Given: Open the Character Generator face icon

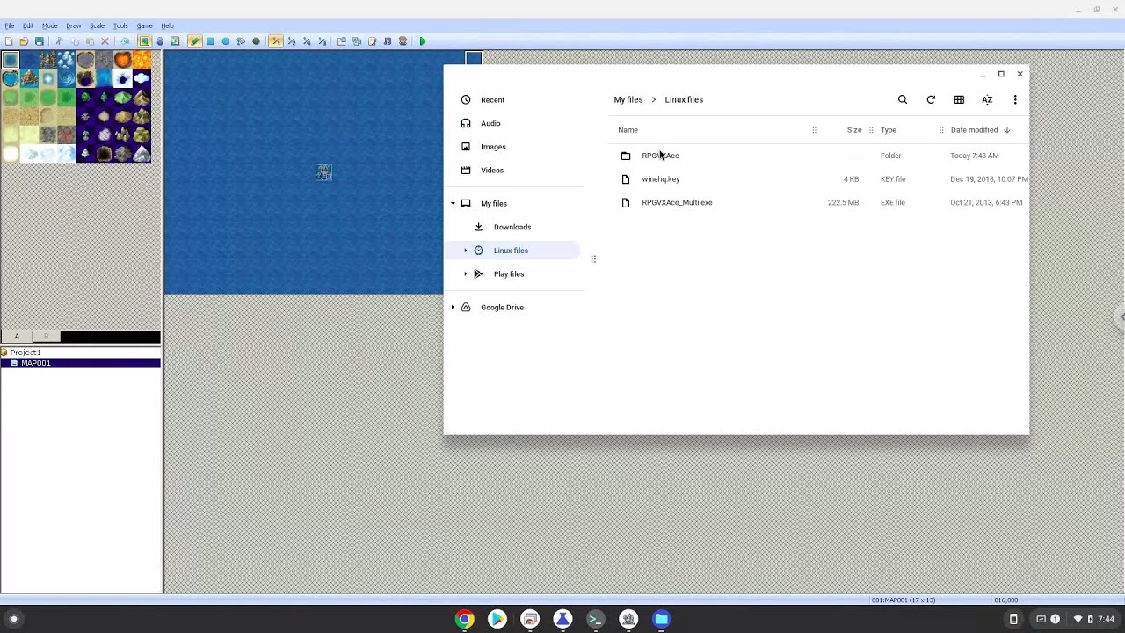Looking at the screenshot, I should point(403,41).
